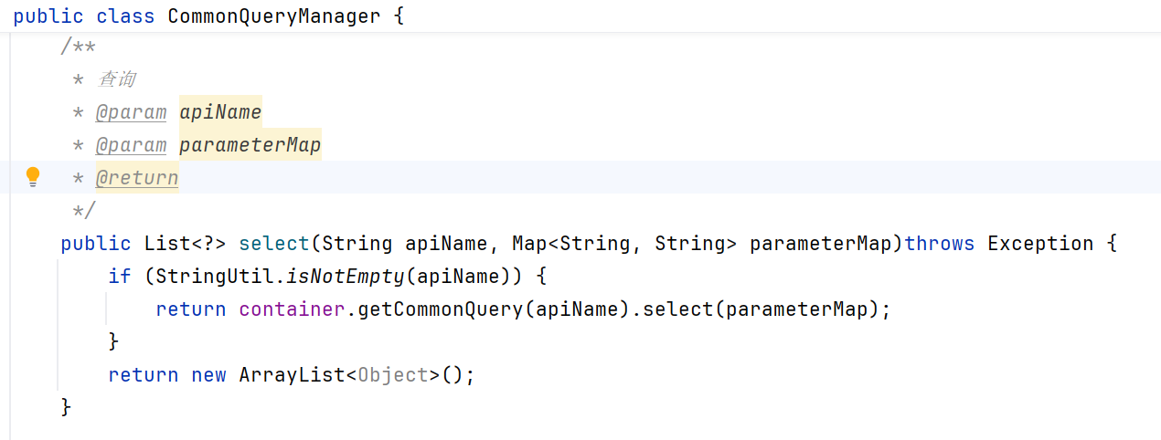Click the Exception type in throws clause
Image resolution: width=1161 pixels, height=440 pixels.
tap(1040, 244)
